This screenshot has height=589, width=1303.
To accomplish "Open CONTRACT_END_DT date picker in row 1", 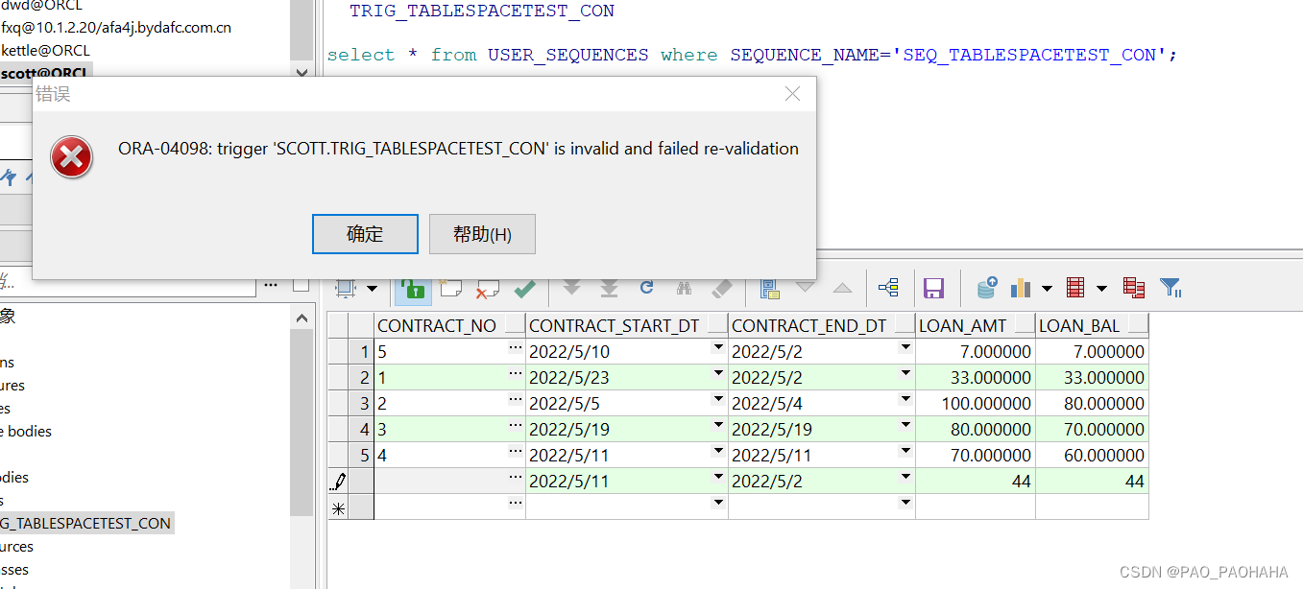I will click(905, 351).
